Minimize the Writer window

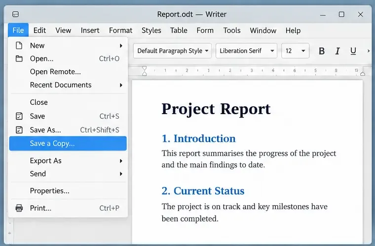[x=323, y=15]
